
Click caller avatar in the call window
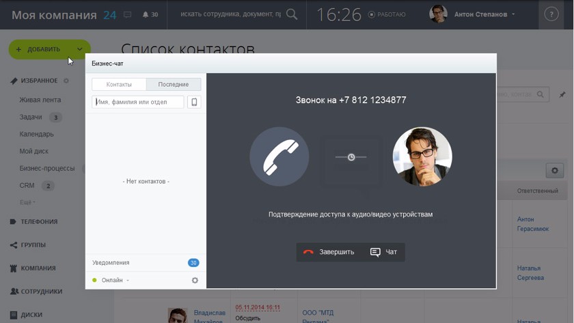point(422,156)
